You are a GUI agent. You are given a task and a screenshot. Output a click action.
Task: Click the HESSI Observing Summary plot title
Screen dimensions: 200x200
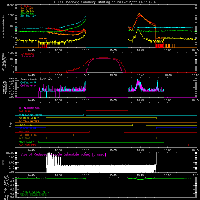pos(106,2)
